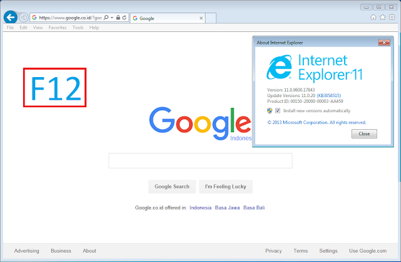Open the About footer link
The width and height of the screenshot is (401, 262).
(89, 251)
